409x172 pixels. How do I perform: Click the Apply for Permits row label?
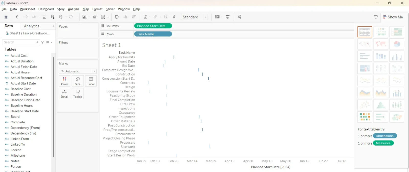tap(122, 57)
